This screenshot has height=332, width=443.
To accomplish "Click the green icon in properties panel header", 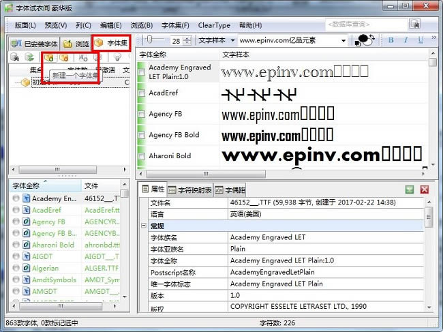I will [x=410, y=190].
